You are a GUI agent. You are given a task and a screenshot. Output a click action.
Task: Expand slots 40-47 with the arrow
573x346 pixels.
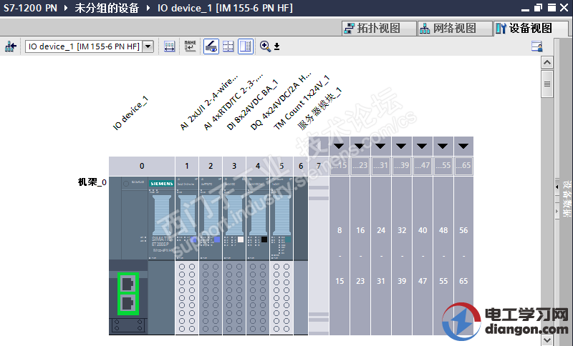click(x=422, y=147)
